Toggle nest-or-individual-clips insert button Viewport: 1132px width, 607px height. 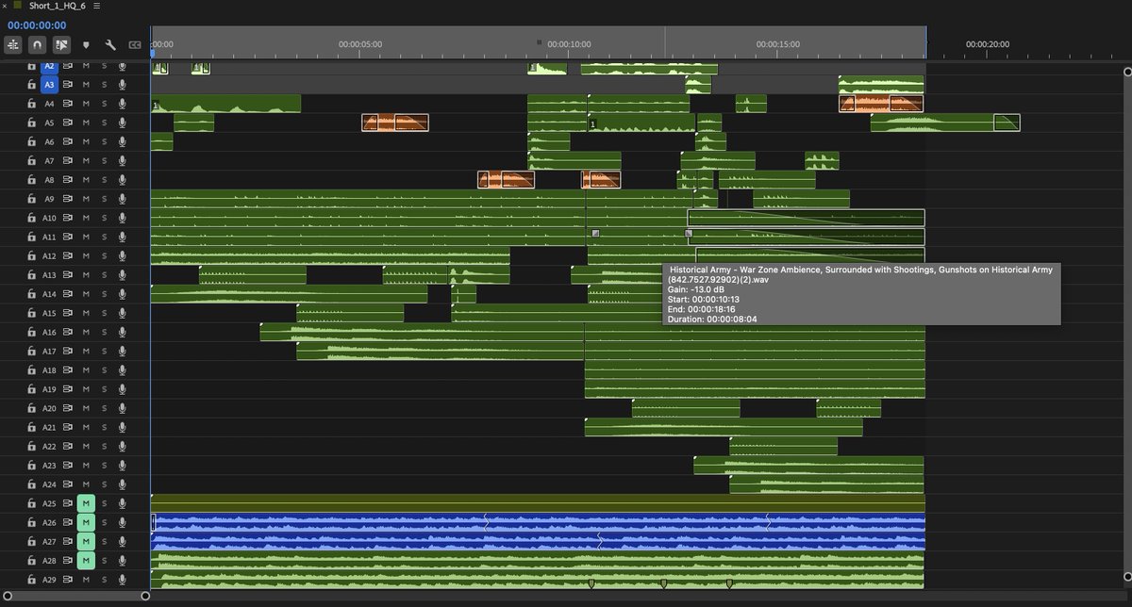[x=13, y=44]
